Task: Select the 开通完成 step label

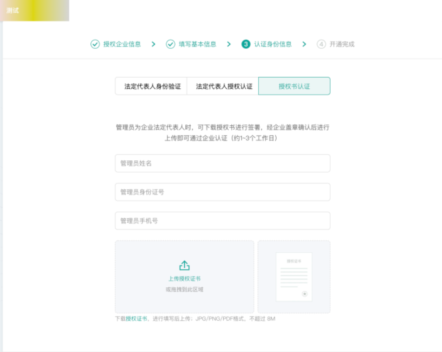Action: click(x=342, y=44)
